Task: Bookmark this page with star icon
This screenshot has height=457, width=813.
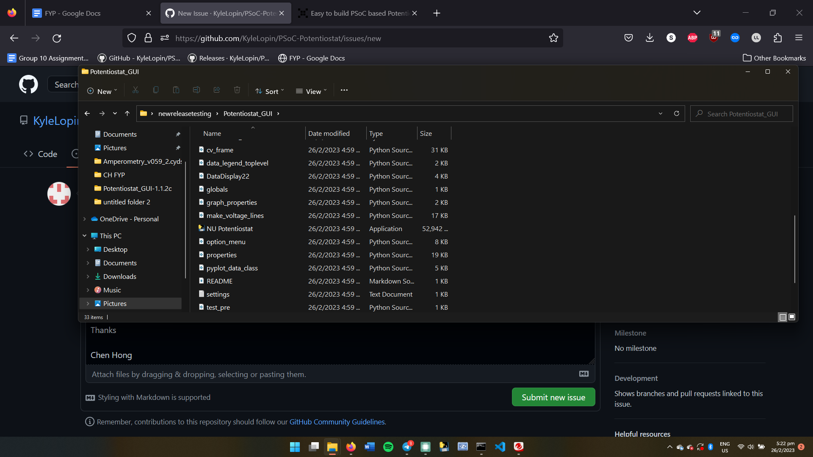Action: pos(553,38)
